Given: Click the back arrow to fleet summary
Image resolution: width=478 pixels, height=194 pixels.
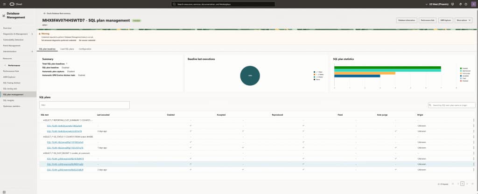Looking at the screenshot, I should [x=44, y=14].
